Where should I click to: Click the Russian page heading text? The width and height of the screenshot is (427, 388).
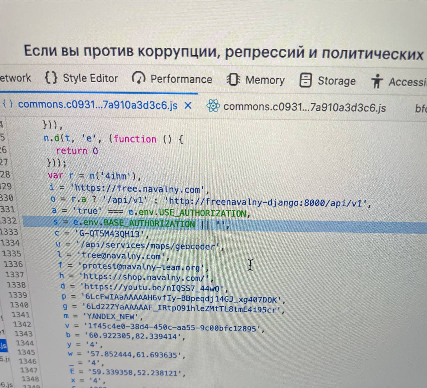pos(224,52)
